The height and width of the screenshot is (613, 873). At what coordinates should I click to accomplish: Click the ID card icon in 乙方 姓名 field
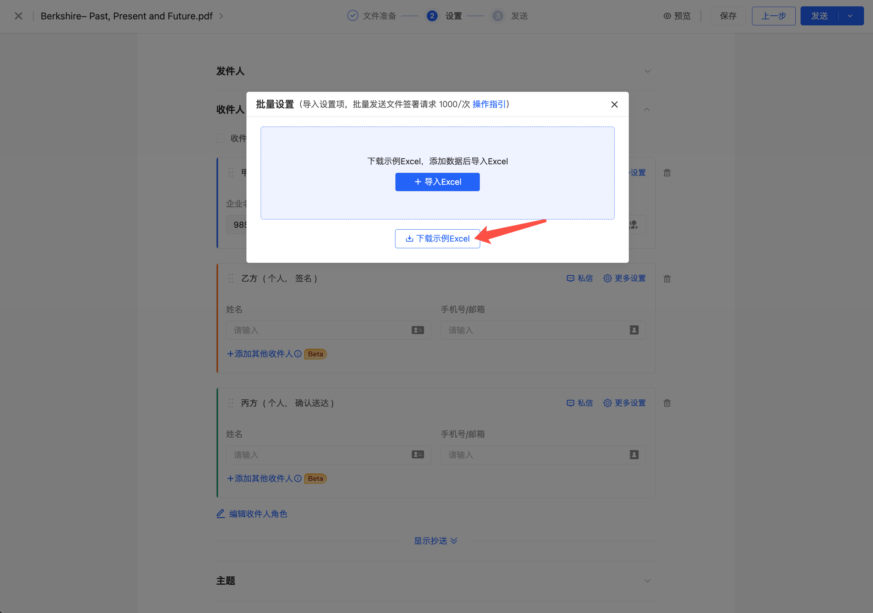[x=417, y=330]
